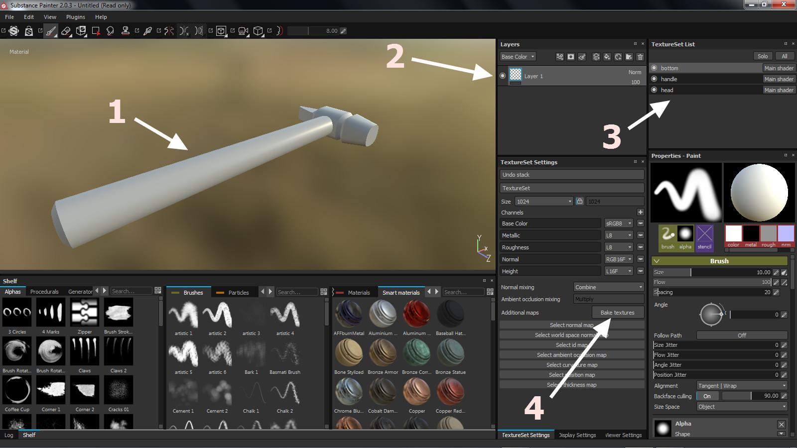Open the Base Color channel dropdown in Layers

pyautogui.click(x=518, y=57)
